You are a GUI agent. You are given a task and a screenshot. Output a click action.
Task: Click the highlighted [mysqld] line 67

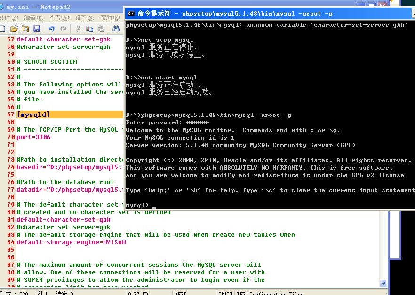[70, 115]
